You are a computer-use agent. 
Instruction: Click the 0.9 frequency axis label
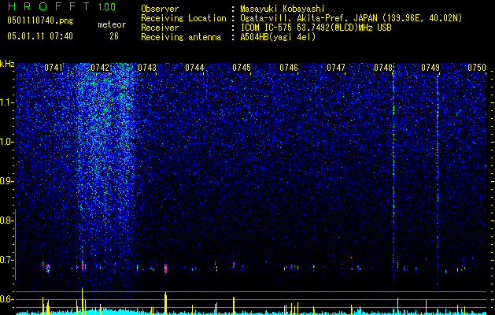(7, 181)
